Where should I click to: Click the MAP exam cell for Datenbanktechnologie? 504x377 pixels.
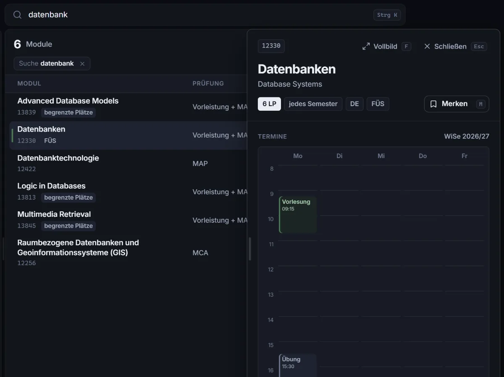(x=200, y=164)
